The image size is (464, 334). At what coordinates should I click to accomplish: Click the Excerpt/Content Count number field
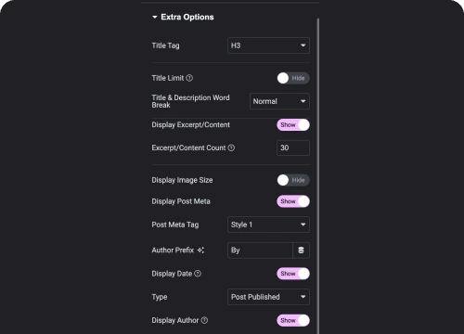pos(293,148)
